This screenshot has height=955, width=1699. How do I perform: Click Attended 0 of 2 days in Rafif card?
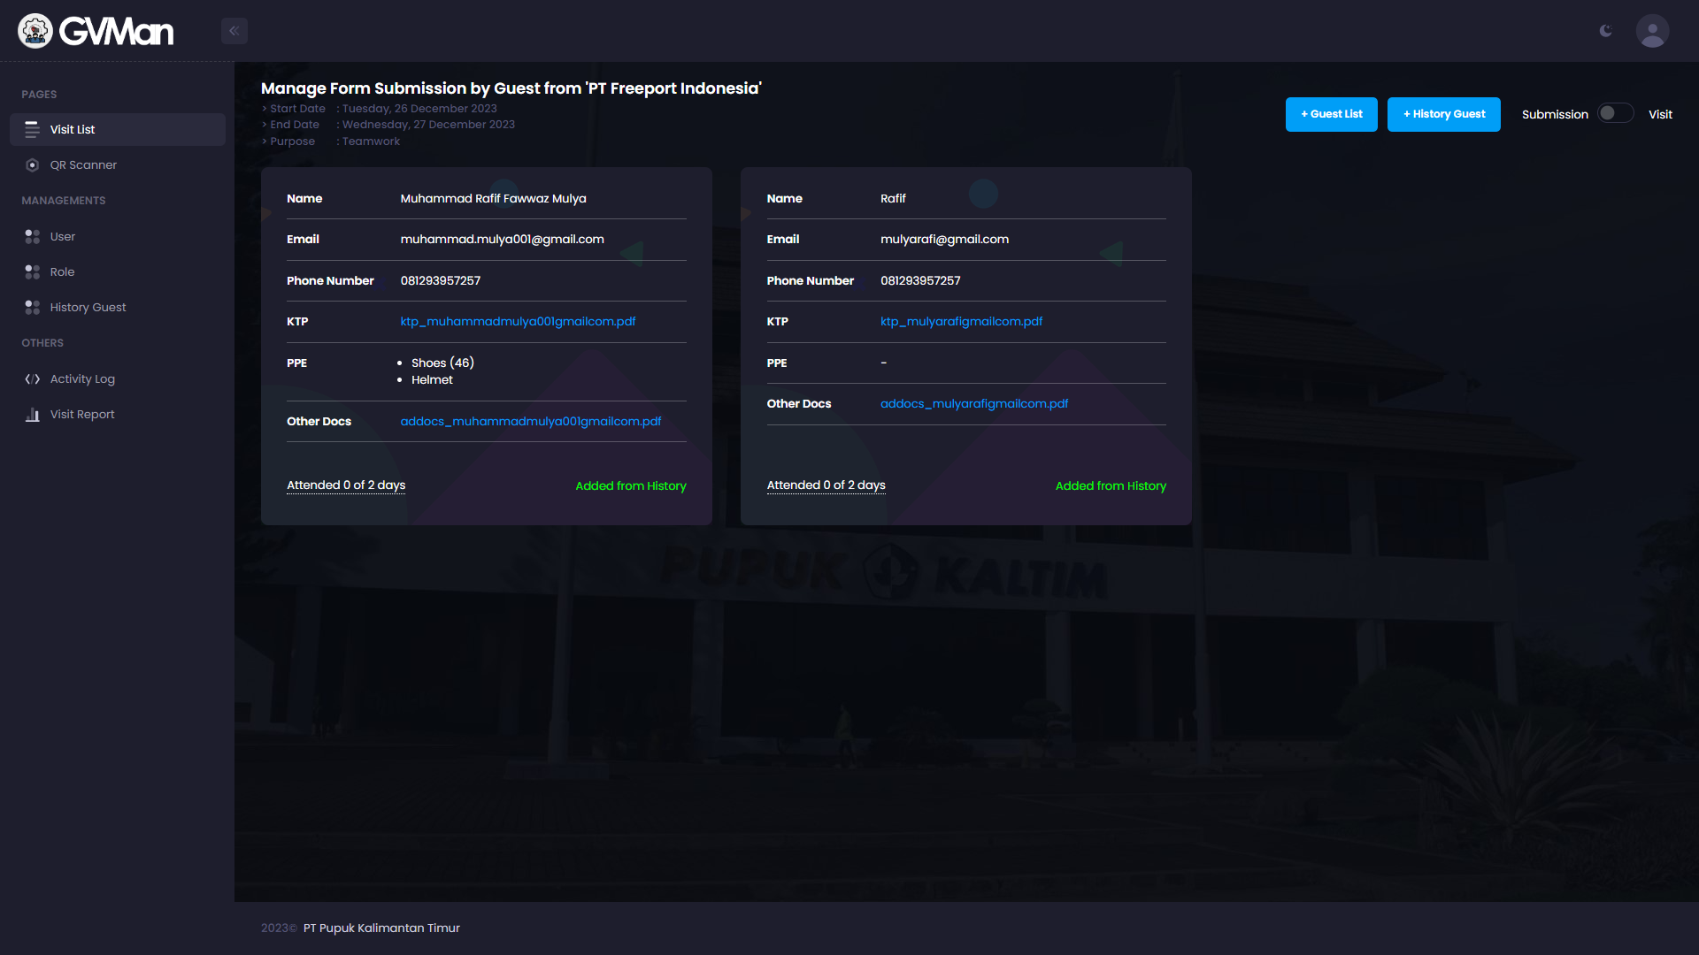pyautogui.click(x=826, y=485)
